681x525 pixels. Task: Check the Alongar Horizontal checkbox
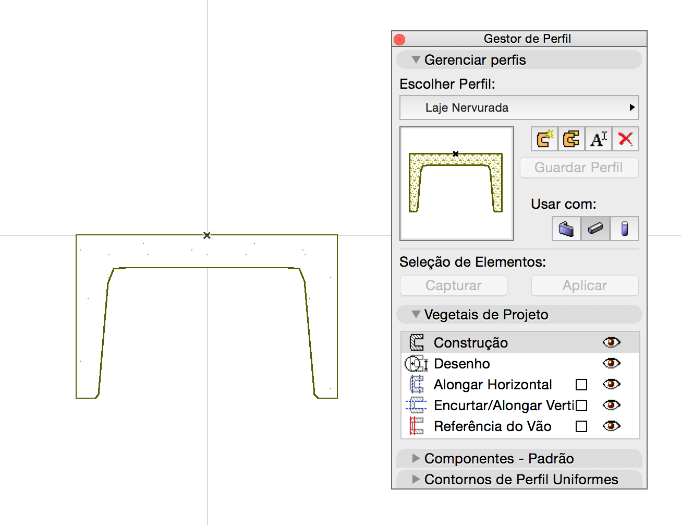tap(580, 384)
